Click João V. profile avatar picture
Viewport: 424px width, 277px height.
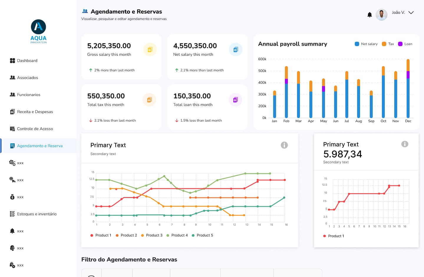[x=381, y=15]
